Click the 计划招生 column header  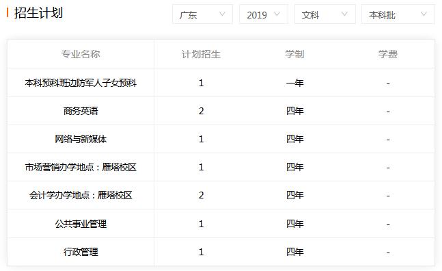pos(201,54)
